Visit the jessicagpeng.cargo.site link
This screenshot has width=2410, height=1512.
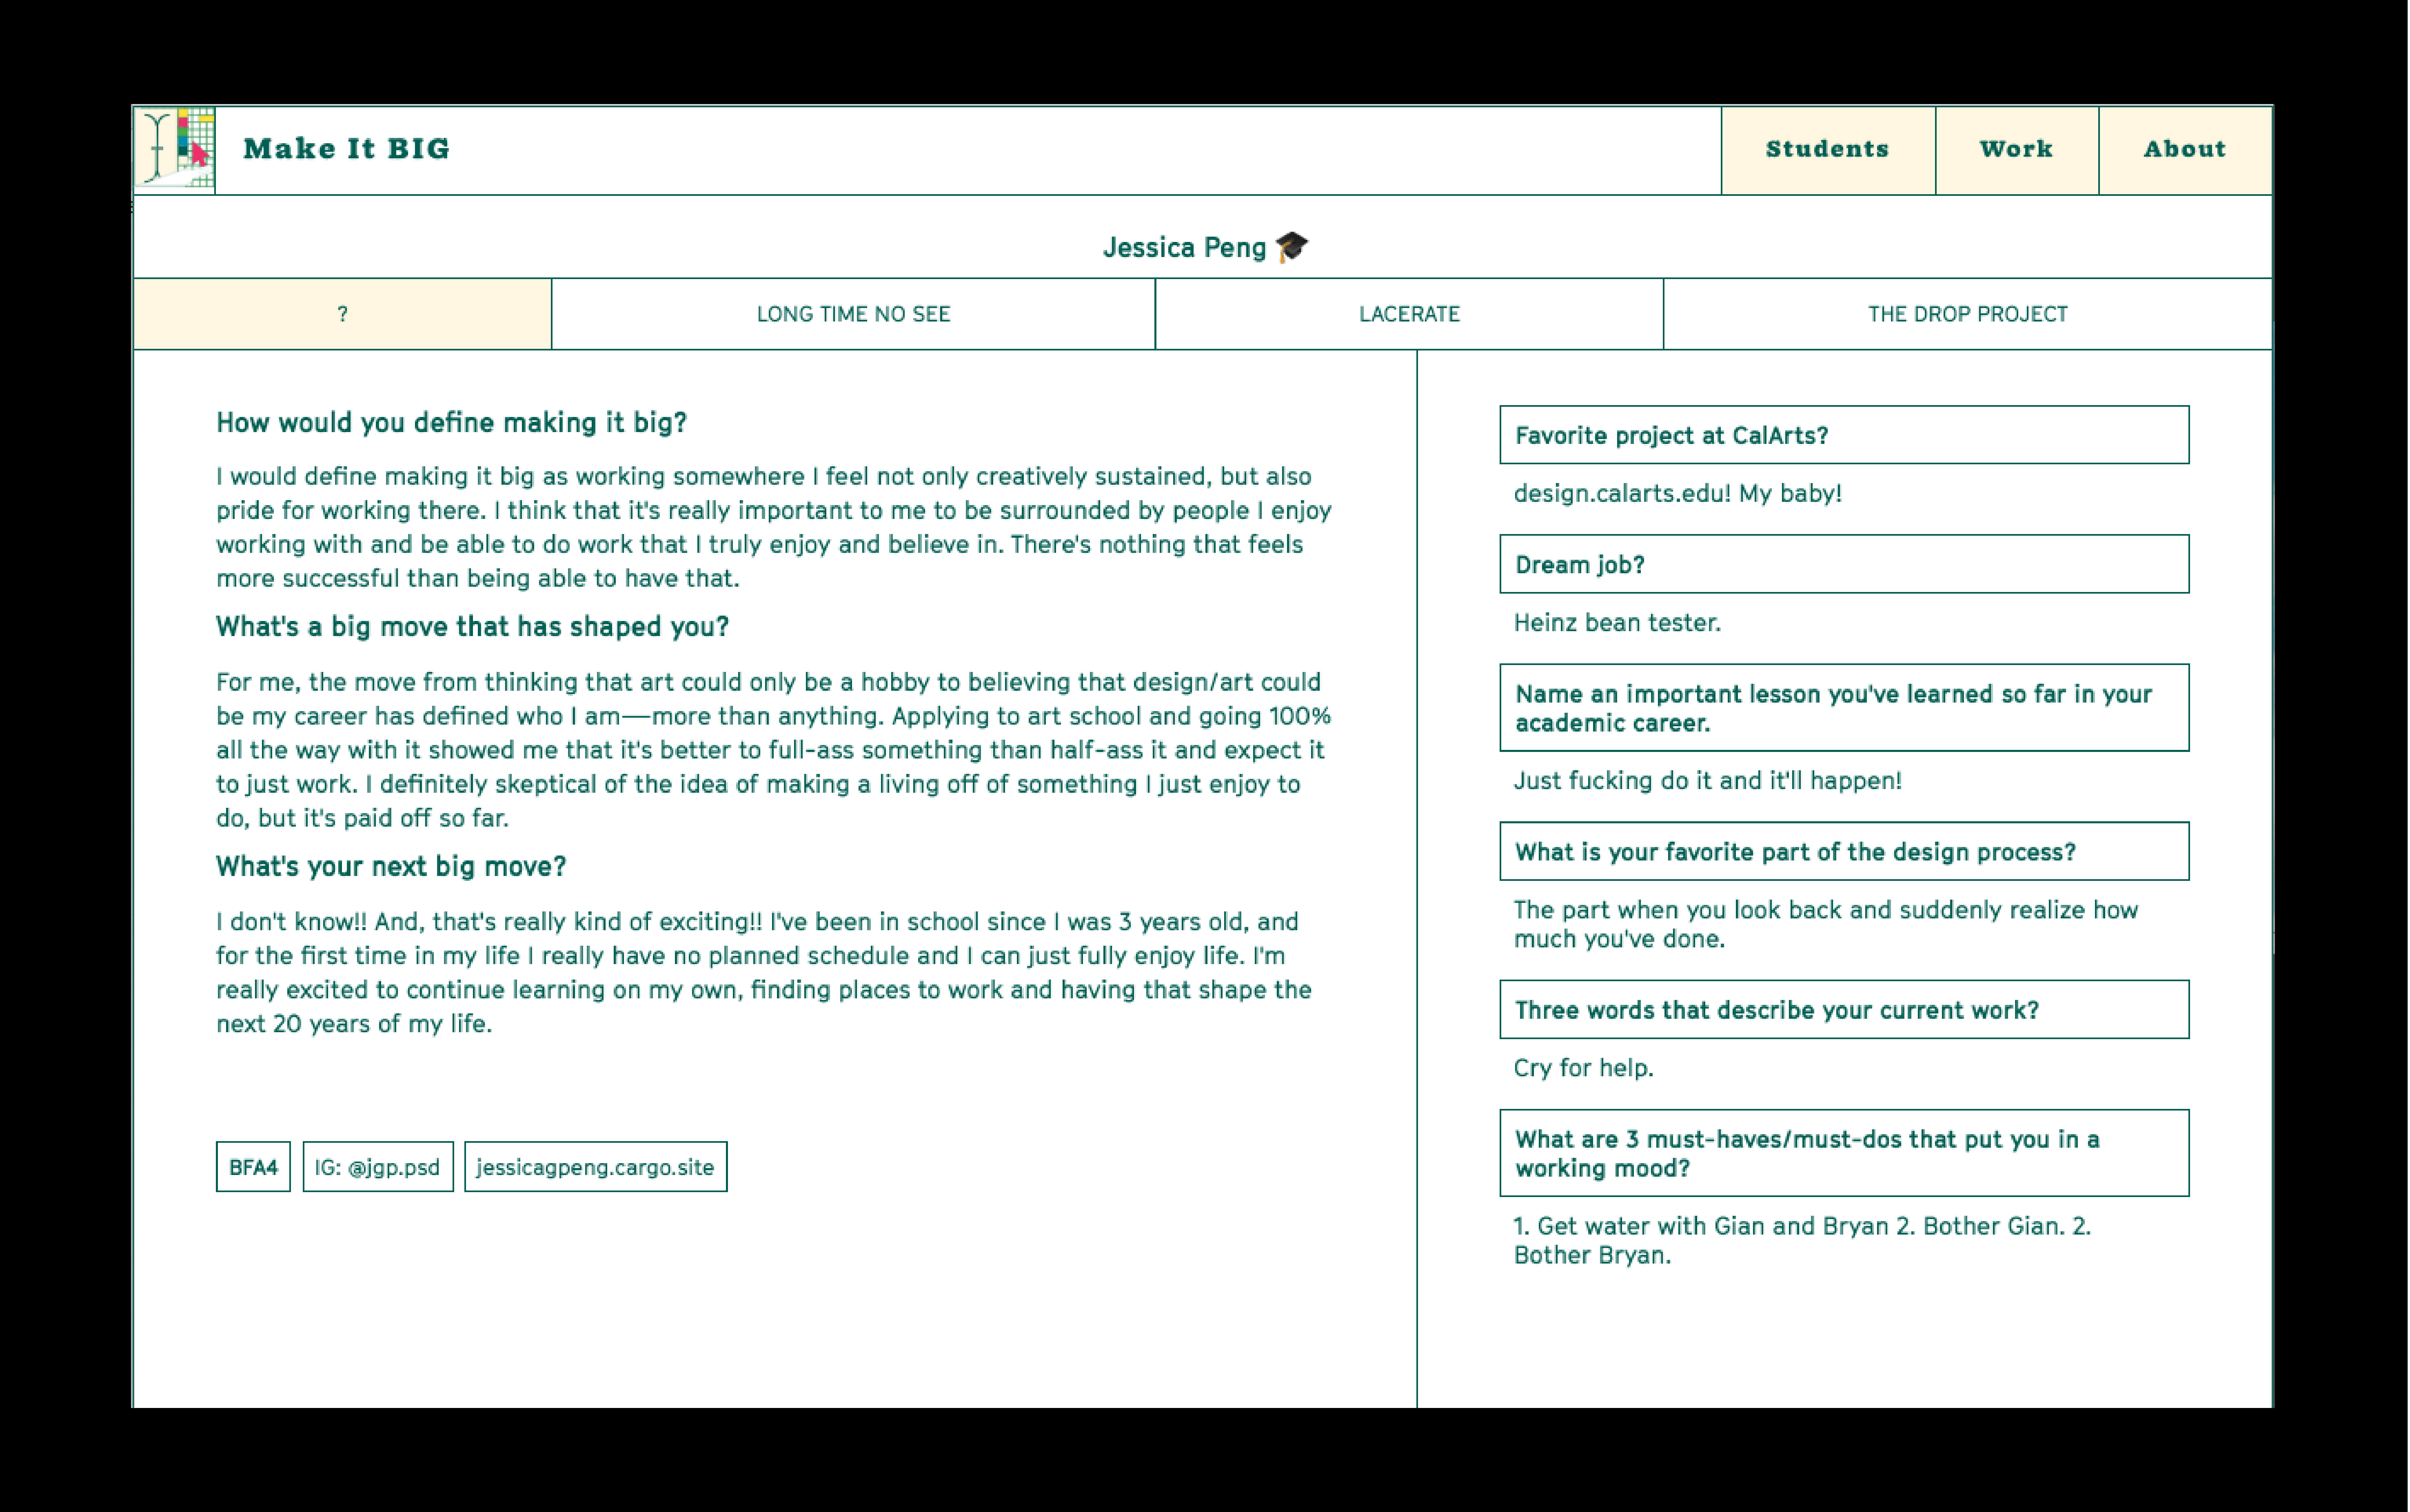596,1167
